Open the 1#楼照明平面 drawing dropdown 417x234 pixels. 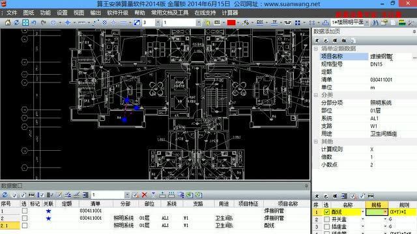pyautogui.click(x=367, y=23)
